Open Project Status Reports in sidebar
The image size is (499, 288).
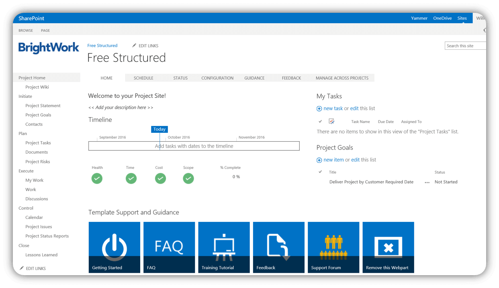click(x=47, y=236)
